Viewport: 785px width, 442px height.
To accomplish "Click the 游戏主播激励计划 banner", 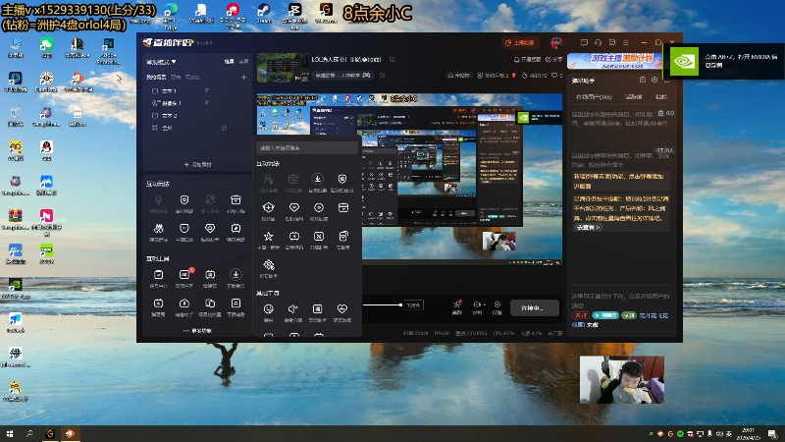I will pos(615,61).
